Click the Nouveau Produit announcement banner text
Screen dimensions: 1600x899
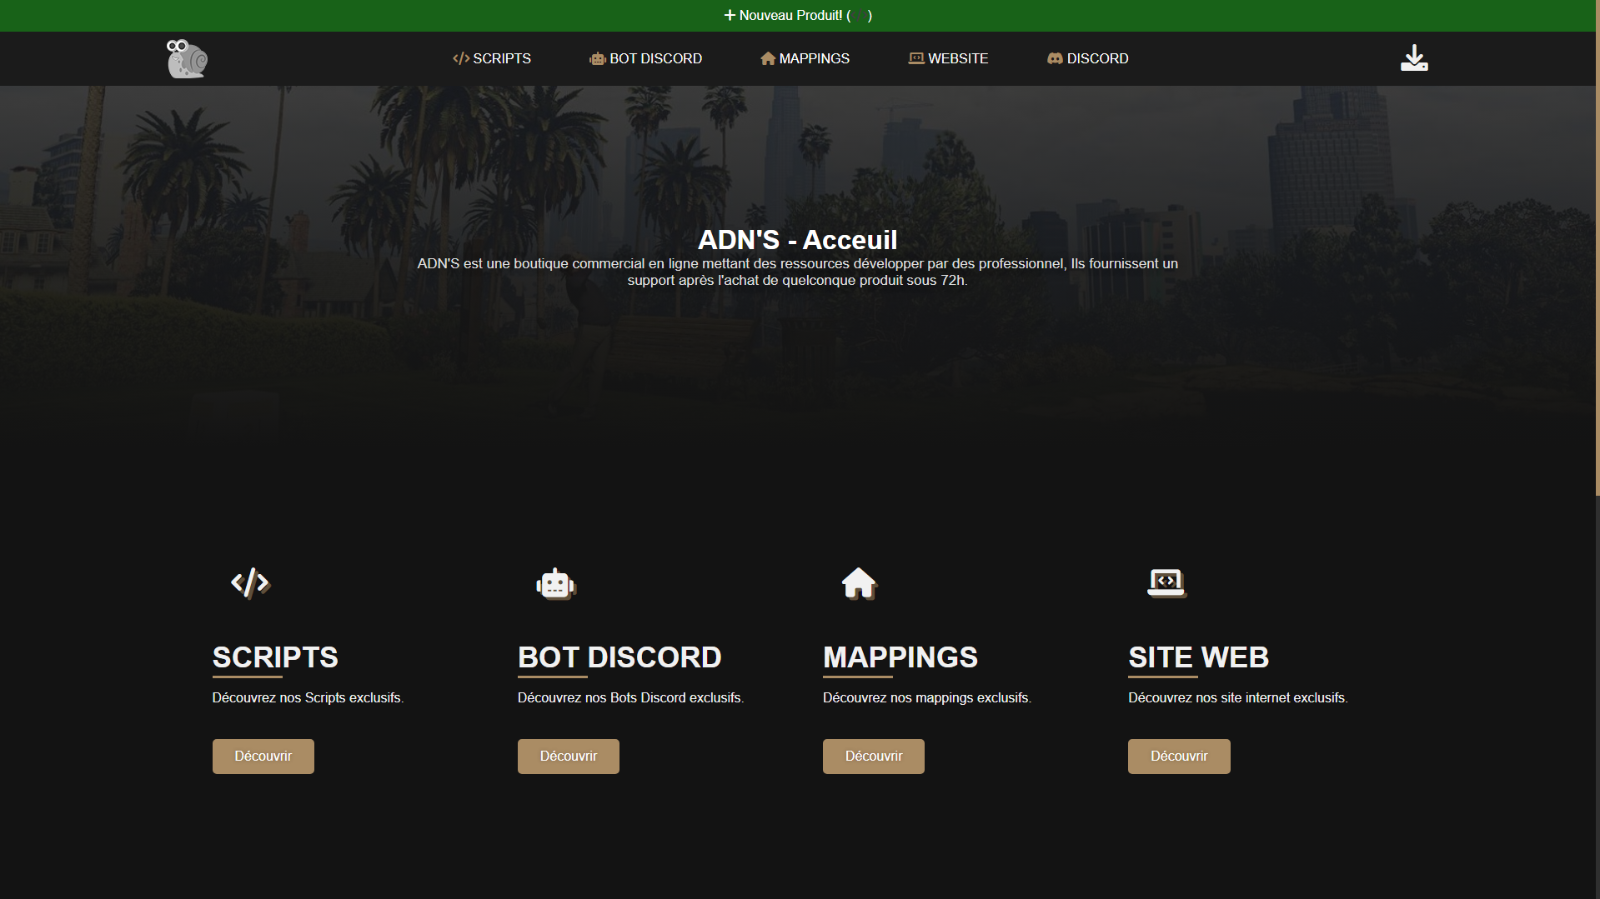pos(790,15)
